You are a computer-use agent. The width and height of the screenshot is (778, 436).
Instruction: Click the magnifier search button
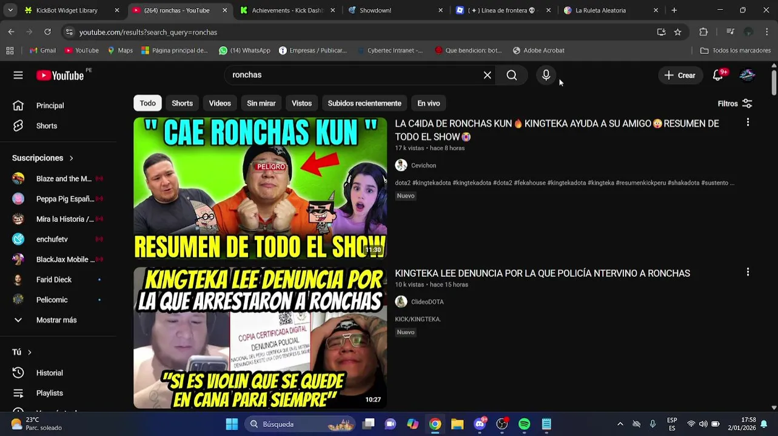(512, 75)
